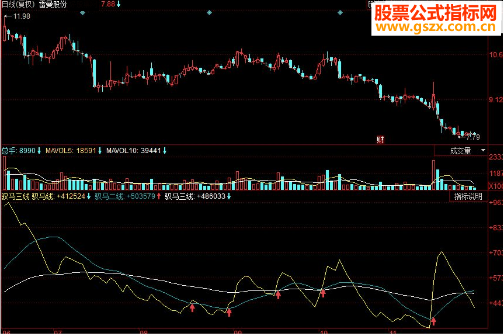The height and width of the screenshot is (336, 504).
Task: Click the MAVOL10: 39441 label
Action: coord(133,151)
